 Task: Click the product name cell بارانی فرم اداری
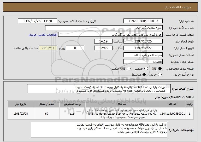coord(122,114)
